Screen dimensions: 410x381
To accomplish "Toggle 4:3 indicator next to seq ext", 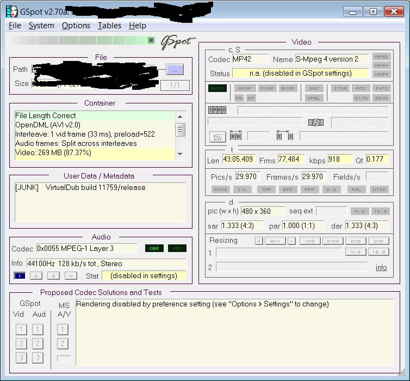I will click(x=360, y=211).
